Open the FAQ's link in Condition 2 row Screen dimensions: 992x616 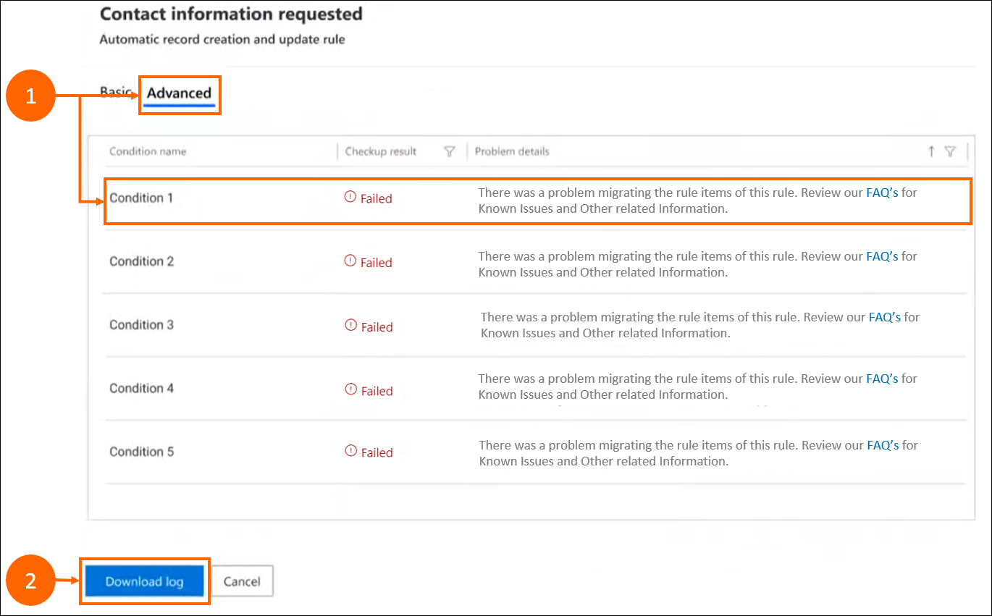pos(882,256)
